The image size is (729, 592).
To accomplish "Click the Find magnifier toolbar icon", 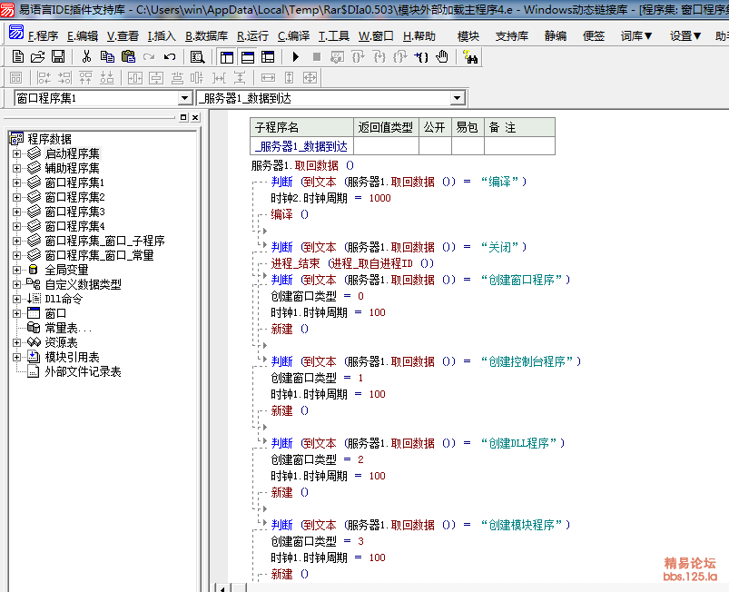I will point(198,56).
